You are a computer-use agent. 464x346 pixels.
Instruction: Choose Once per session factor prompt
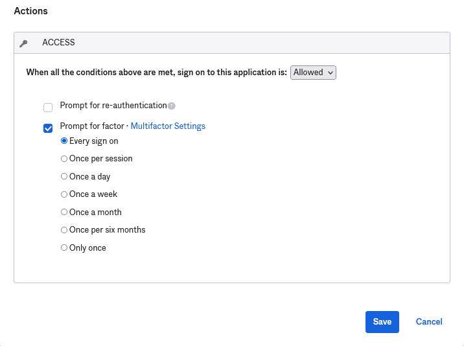64,159
